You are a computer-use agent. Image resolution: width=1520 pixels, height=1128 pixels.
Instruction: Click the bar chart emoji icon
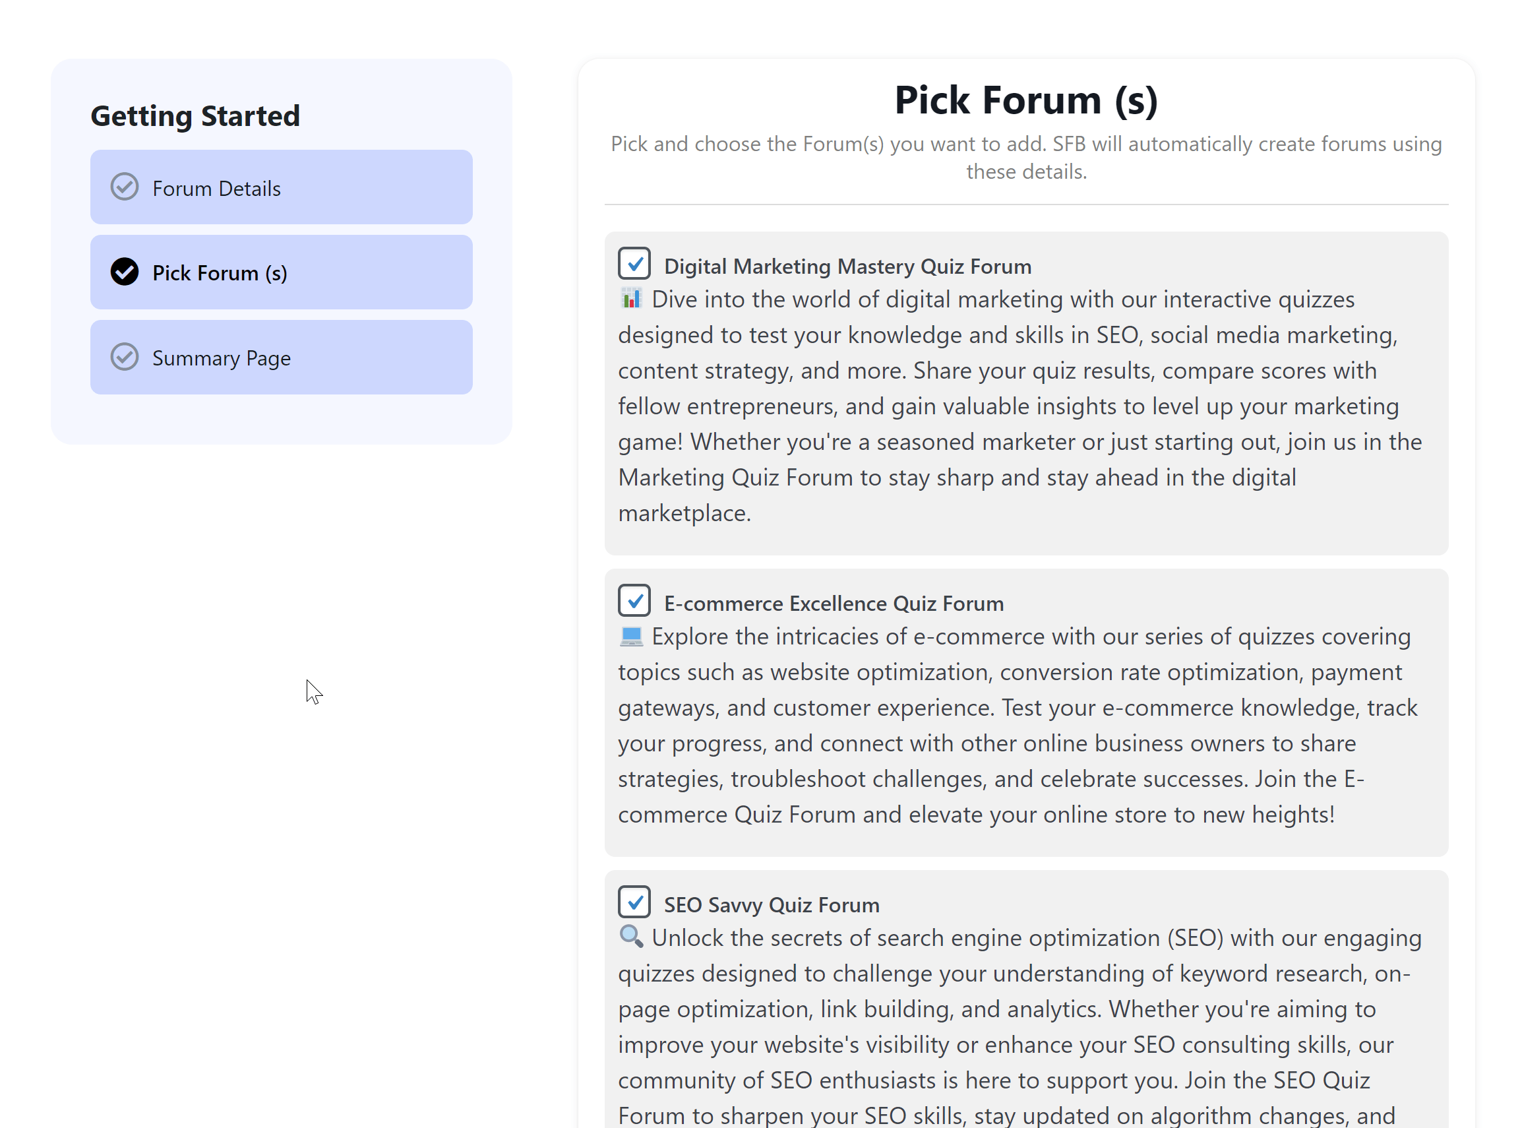pos(631,299)
